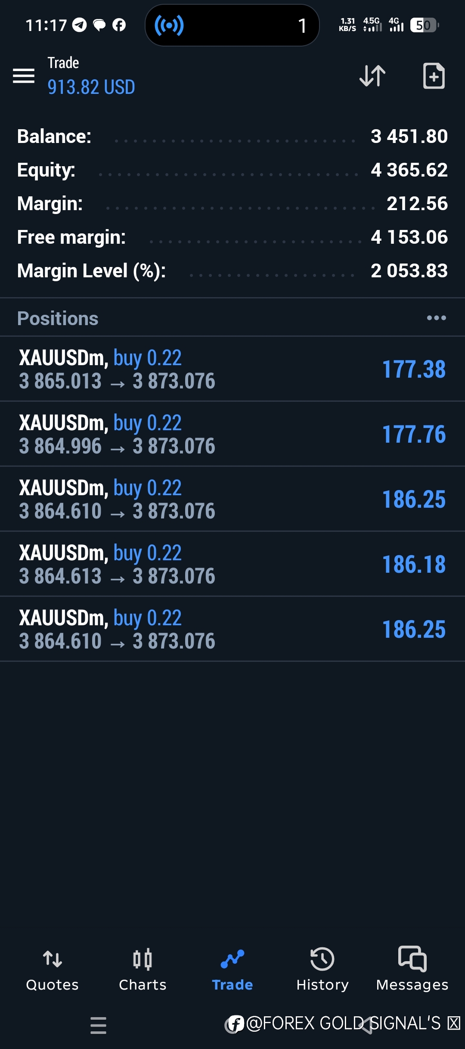Select the position opened at 3 864.613
The height and width of the screenshot is (1049, 465).
click(232, 564)
